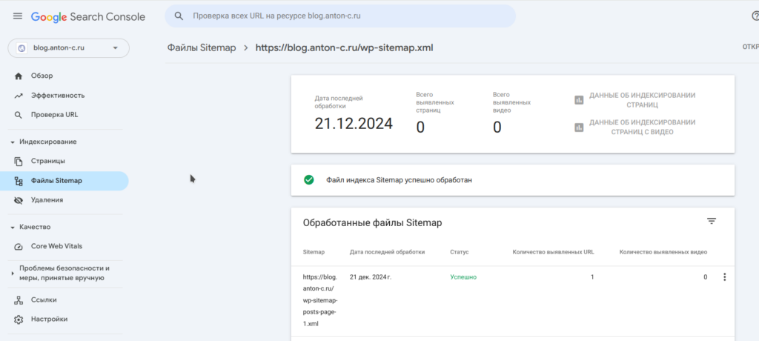Click the page indexing chart icon
Screen dimensions: 759x341
579,100
